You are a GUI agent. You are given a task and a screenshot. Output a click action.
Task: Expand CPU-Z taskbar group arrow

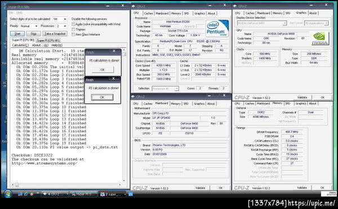(x=67, y=194)
